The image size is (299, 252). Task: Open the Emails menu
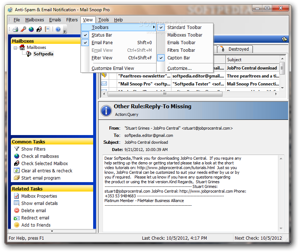coord(55,20)
